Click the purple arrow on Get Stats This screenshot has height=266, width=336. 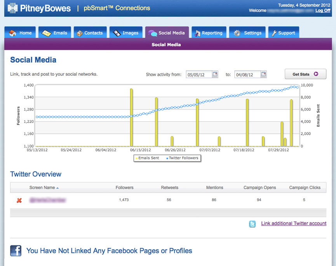pyautogui.click(x=316, y=74)
